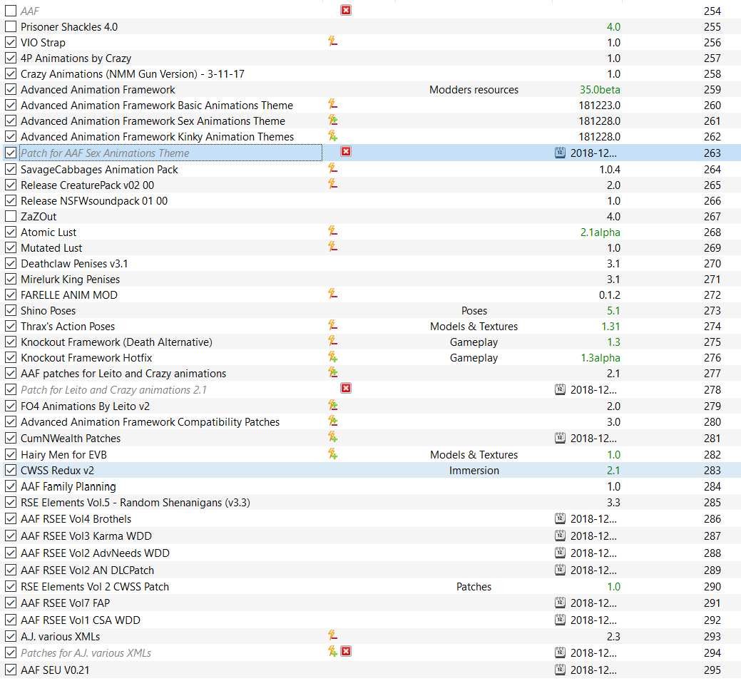Viewport: 741px width, 681px height.
Task: Click the conflict icon for SavageCabbages Animation Pack
Action: click(x=332, y=168)
